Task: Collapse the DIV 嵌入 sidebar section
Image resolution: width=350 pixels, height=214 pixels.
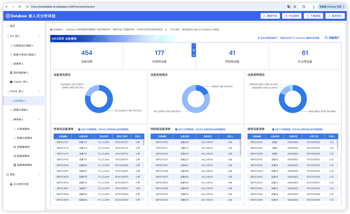Action: tap(39, 36)
